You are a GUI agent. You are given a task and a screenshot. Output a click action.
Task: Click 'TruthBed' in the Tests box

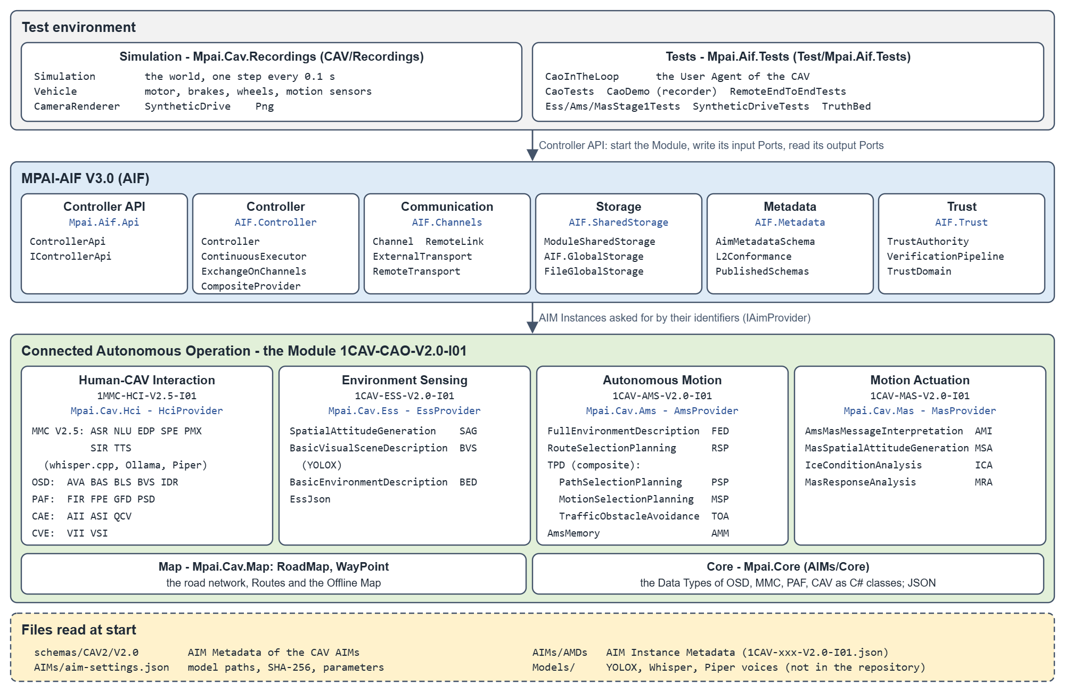coord(846,106)
